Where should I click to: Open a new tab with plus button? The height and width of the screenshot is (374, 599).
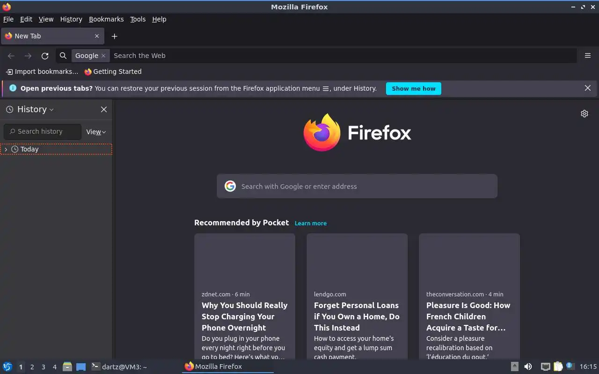[x=114, y=36]
